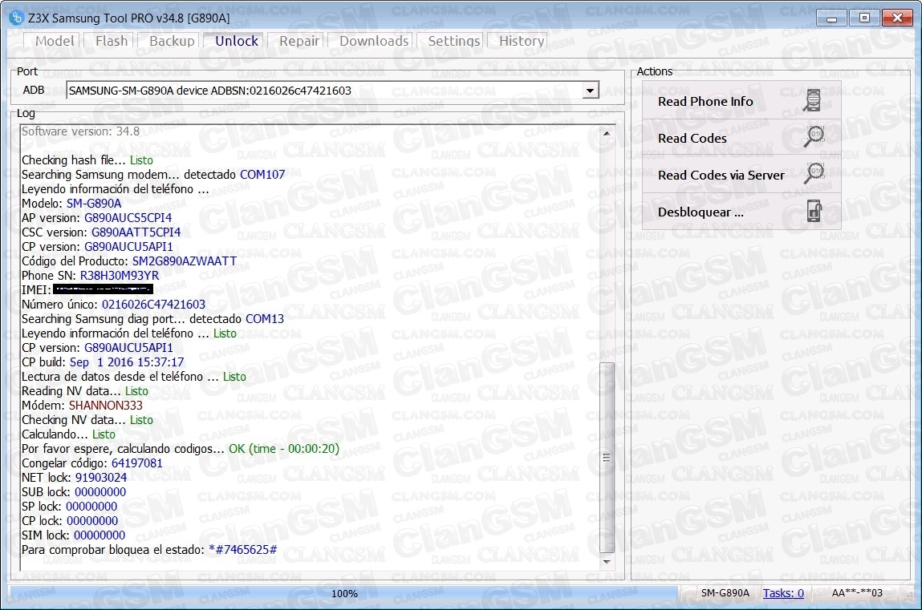Viewport: 922px width, 610px height.
Task: Click the SM-G890A status bar entry
Action: click(x=725, y=593)
